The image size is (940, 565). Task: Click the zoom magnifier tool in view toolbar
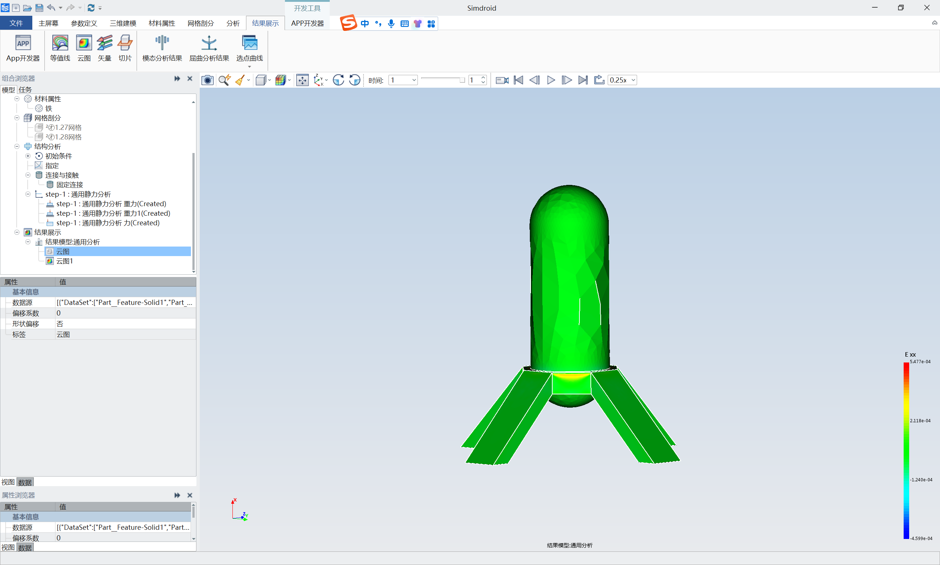click(224, 80)
